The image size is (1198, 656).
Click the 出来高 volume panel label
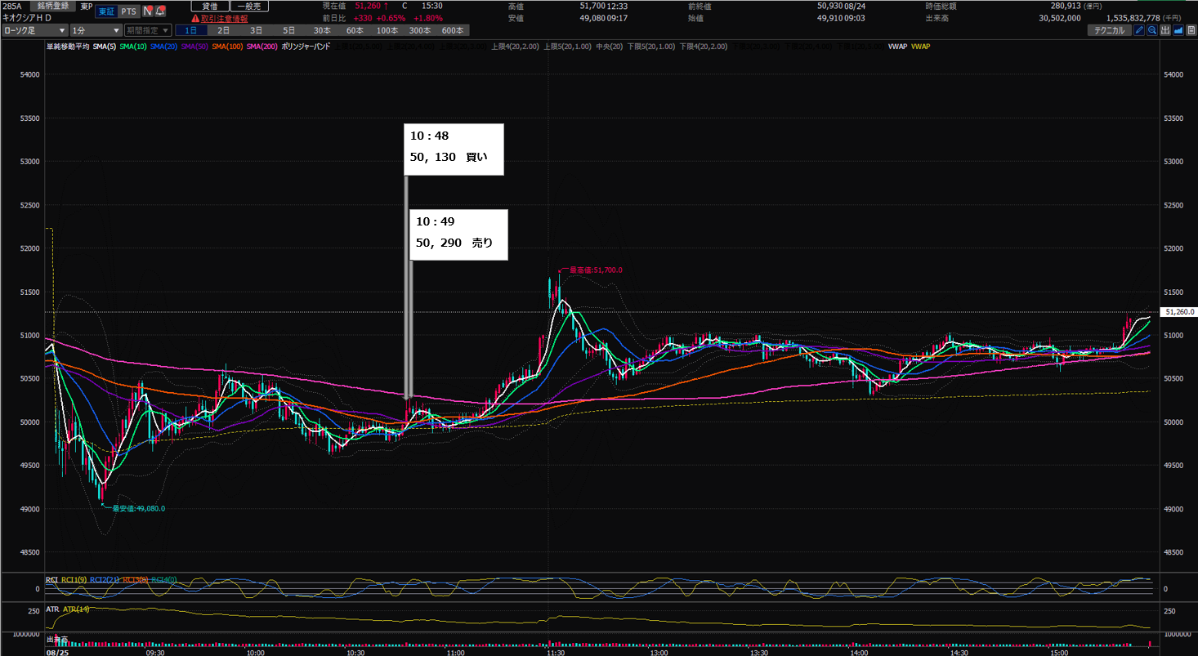click(x=57, y=639)
